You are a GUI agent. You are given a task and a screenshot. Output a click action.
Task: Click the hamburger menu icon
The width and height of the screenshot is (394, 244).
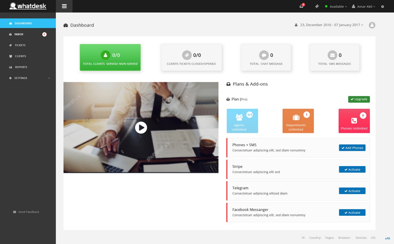[64, 6]
